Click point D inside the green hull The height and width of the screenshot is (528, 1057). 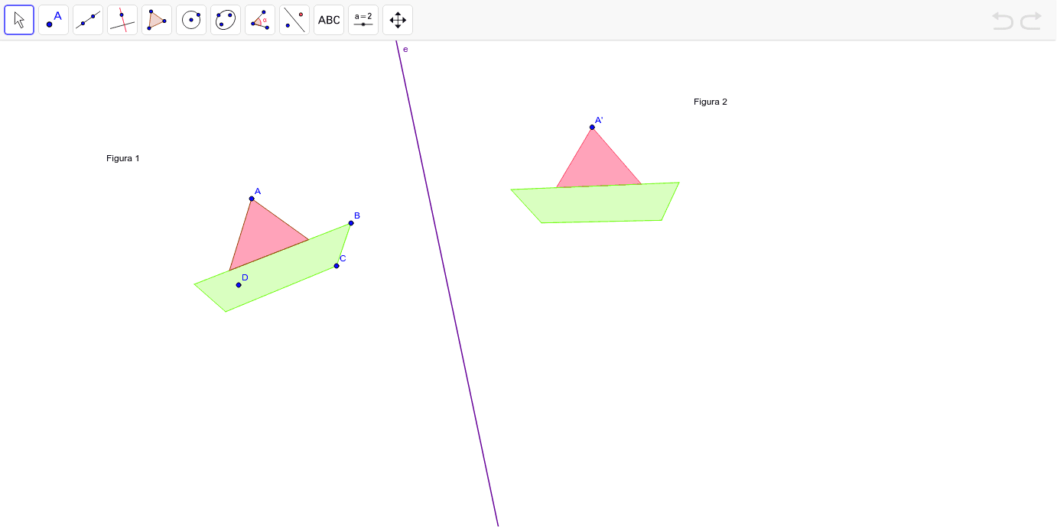(239, 285)
